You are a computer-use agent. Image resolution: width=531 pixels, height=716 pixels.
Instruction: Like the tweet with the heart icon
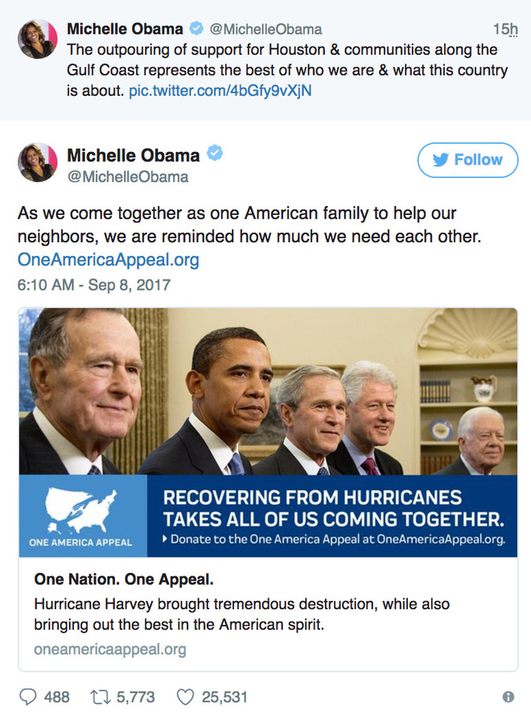(x=185, y=697)
